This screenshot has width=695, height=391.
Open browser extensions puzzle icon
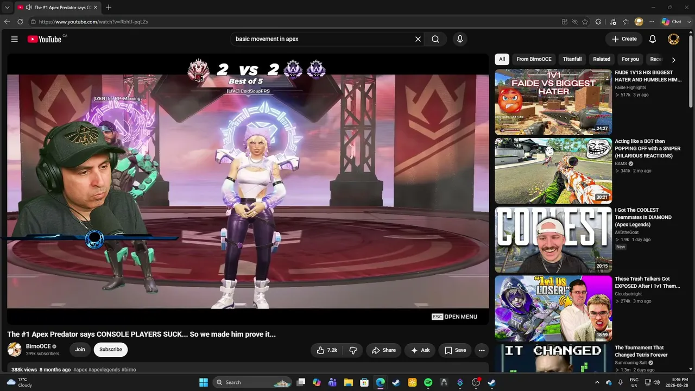coord(598,22)
